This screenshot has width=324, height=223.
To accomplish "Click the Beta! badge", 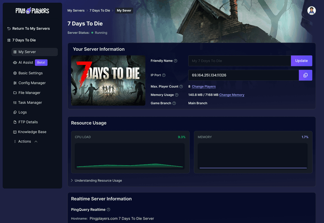I will [x=41, y=63].
